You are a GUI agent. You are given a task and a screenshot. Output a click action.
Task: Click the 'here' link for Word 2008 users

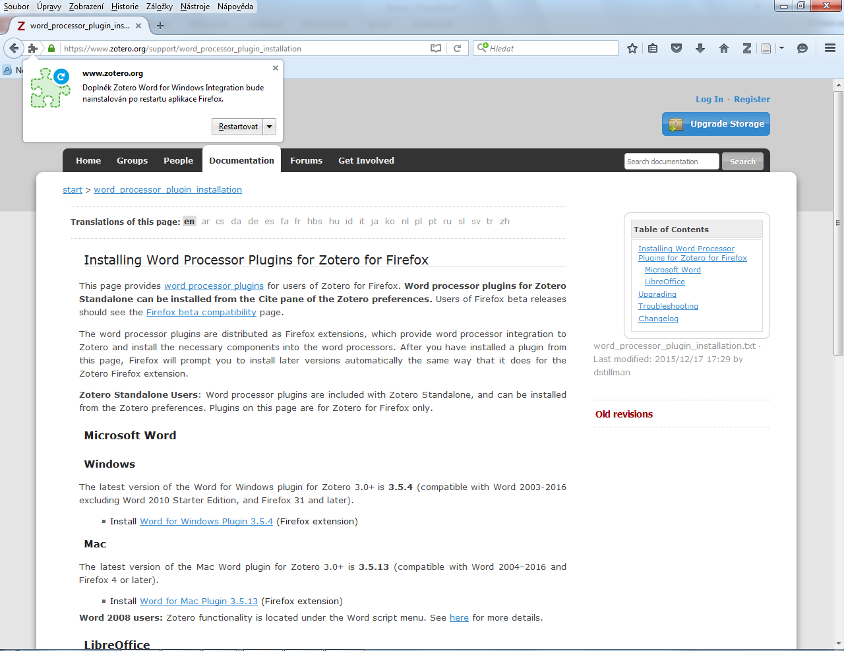point(459,618)
